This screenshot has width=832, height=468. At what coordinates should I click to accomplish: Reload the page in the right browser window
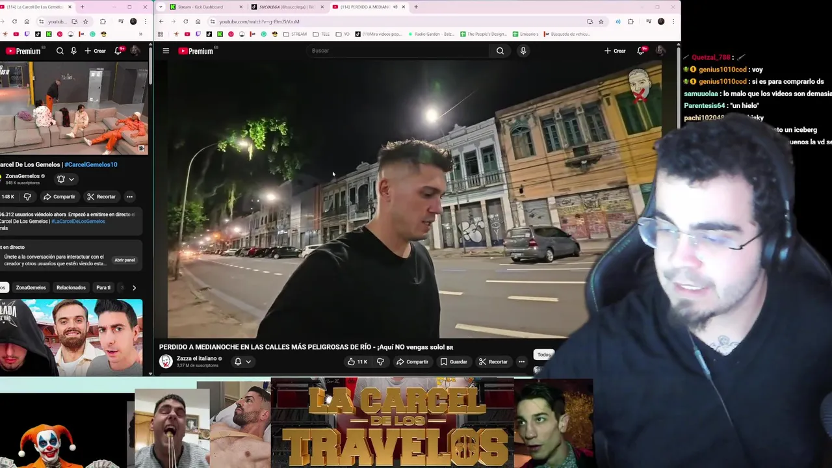pyautogui.click(x=186, y=21)
